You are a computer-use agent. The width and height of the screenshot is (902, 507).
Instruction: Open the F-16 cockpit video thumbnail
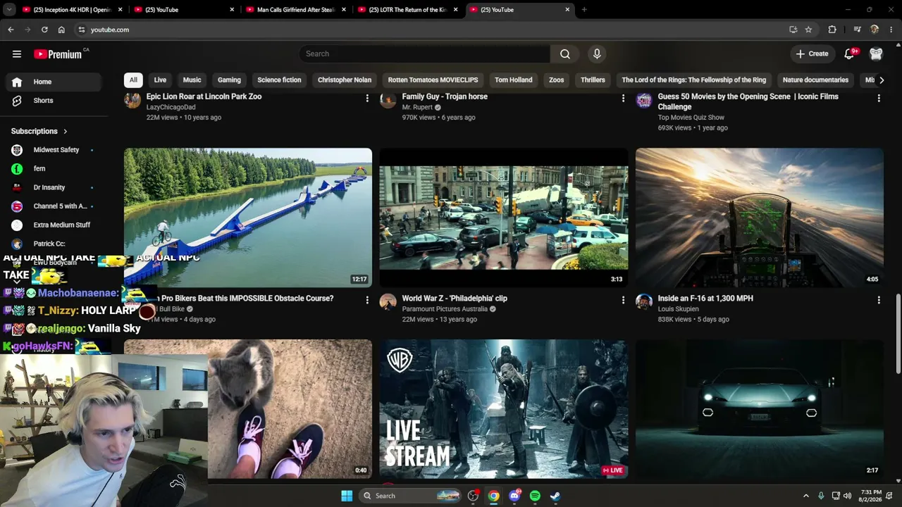760,218
